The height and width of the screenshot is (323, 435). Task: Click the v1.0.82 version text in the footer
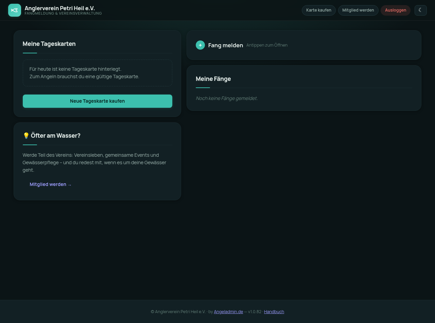pyautogui.click(x=255, y=312)
